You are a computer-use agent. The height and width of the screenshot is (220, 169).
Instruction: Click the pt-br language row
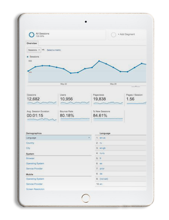tap(121, 169)
